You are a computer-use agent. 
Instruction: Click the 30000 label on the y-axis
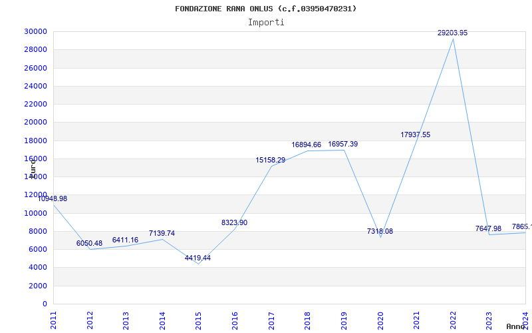[x=35, y=31]
